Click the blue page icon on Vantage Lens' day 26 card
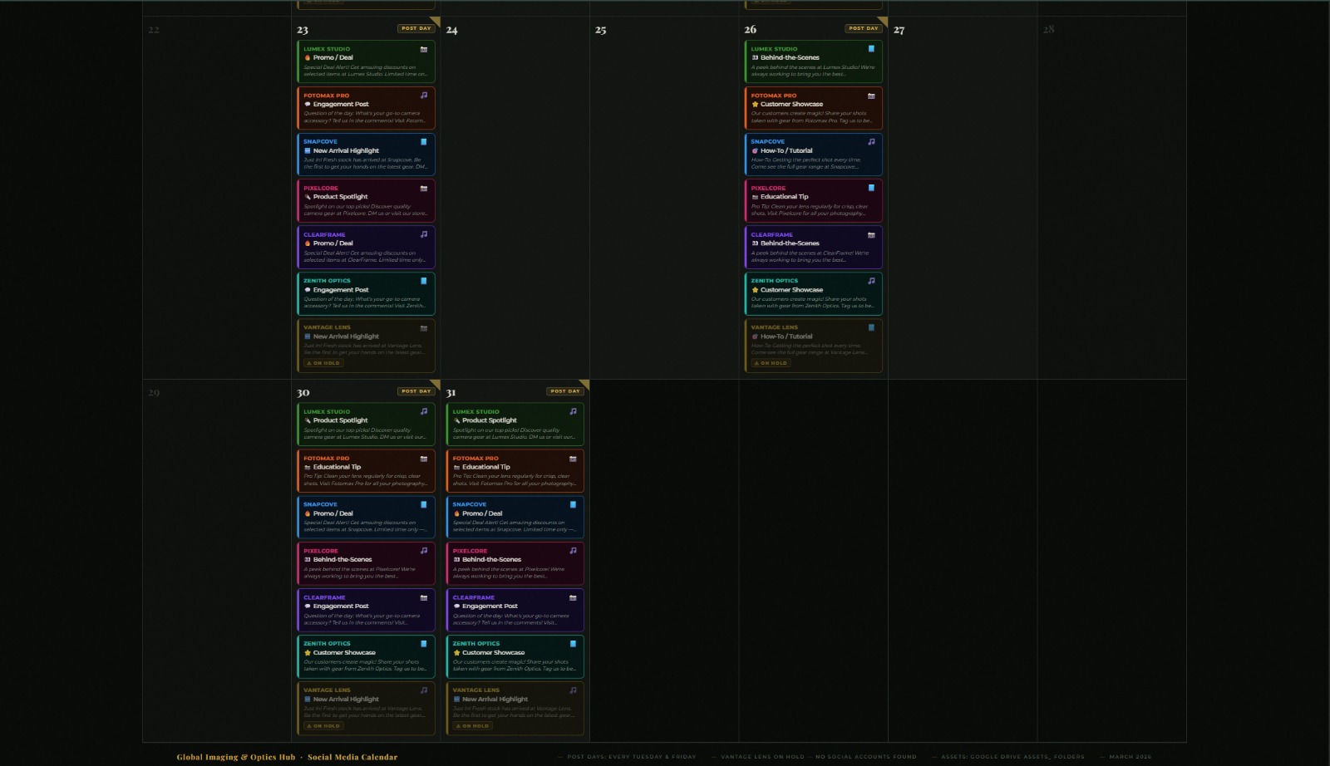The height and width of the screenshot is (766, 1330). [871, 327]
